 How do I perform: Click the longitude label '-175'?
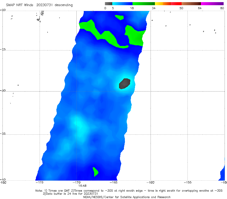40,182
